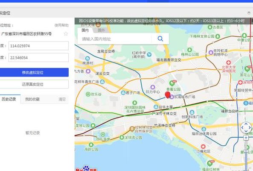Click the 竹子林立交桥 map label

165,125
